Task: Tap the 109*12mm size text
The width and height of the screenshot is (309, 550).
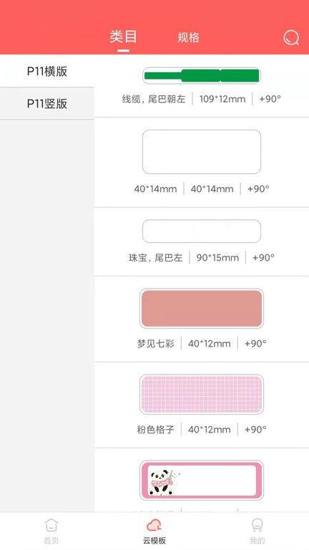Action: [222, 100]
